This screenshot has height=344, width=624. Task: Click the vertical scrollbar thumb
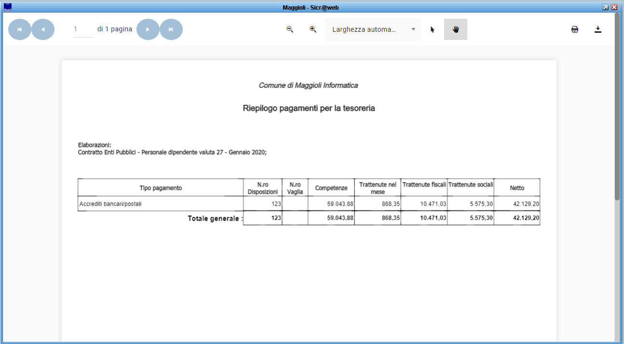[x=617, y=106]
